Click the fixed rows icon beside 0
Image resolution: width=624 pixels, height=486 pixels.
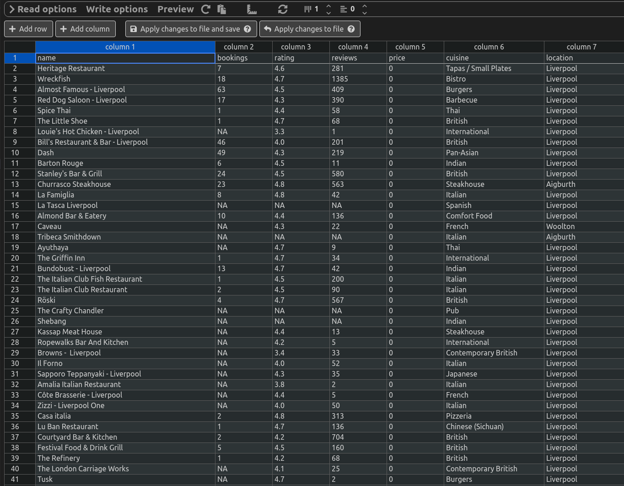(344, 9)
